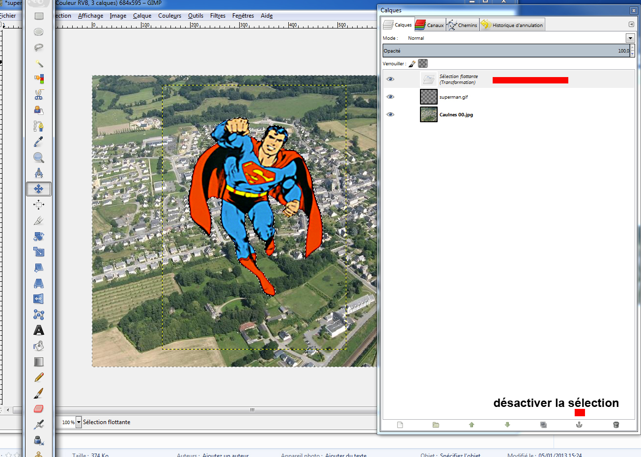Select the Paintbrush tool

pos(39,393)
